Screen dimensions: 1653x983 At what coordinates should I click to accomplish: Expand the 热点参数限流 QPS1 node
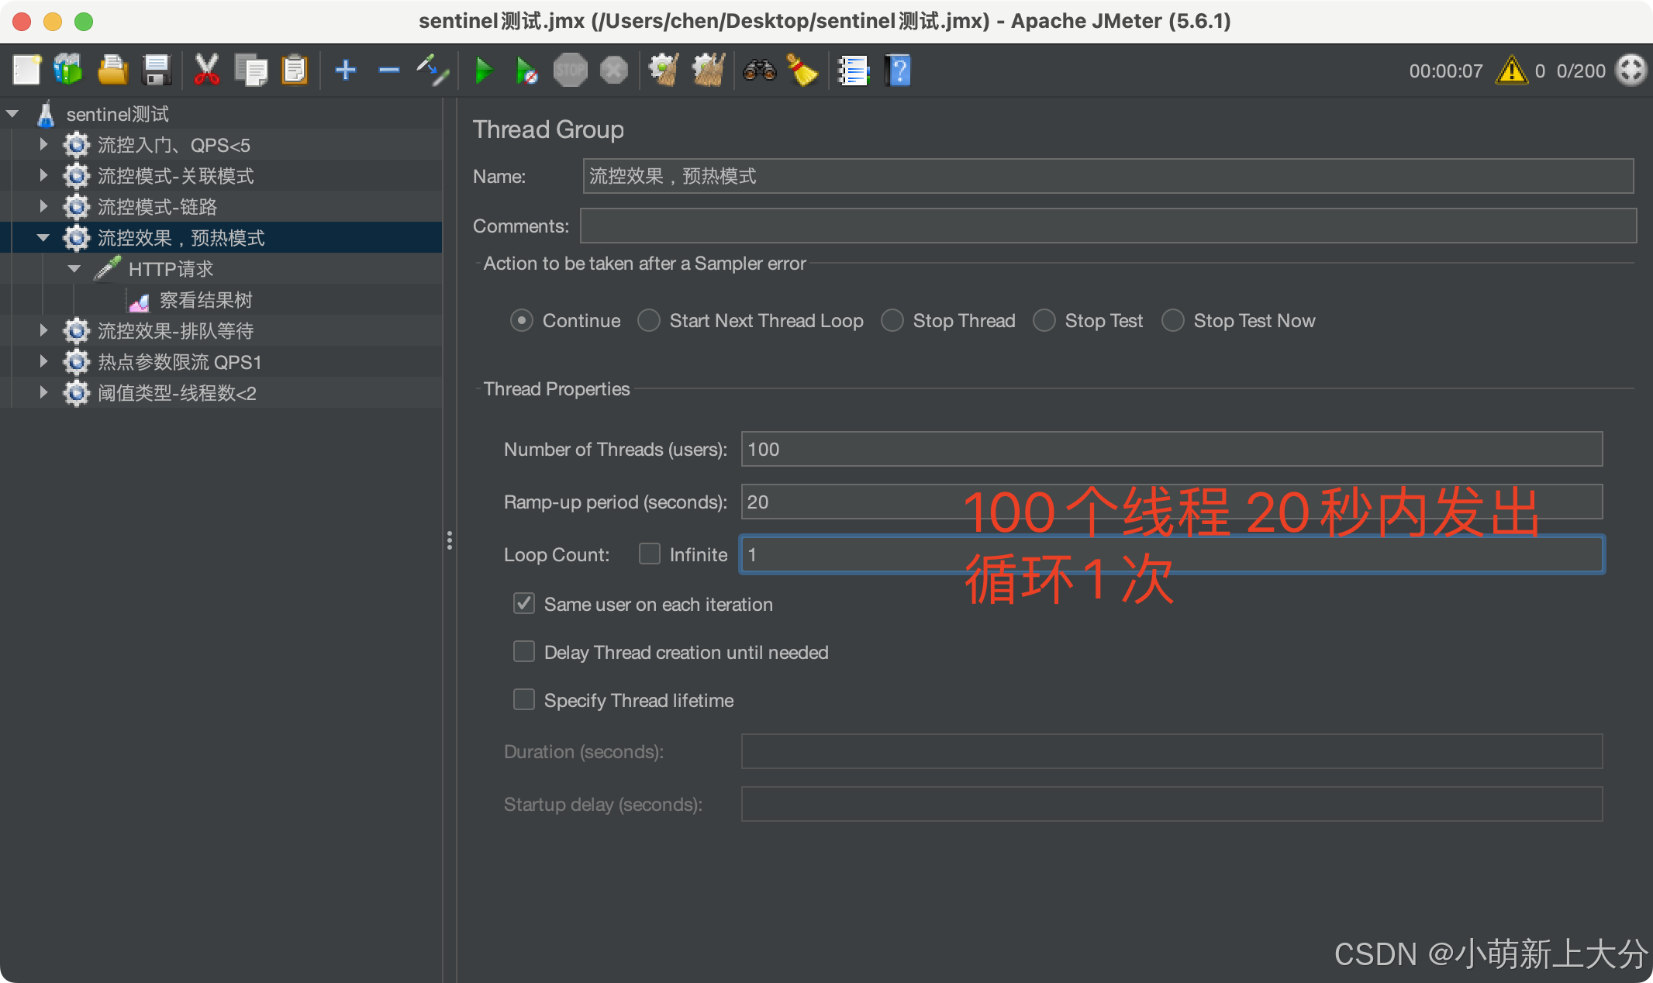(43, 362)
